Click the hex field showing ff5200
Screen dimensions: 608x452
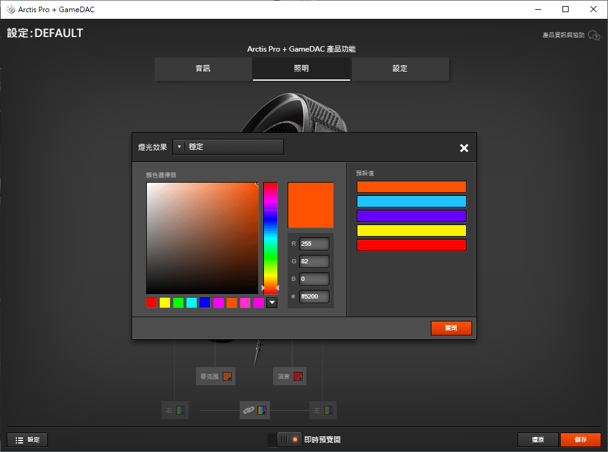pyautogui.click(x=314, y=297)
